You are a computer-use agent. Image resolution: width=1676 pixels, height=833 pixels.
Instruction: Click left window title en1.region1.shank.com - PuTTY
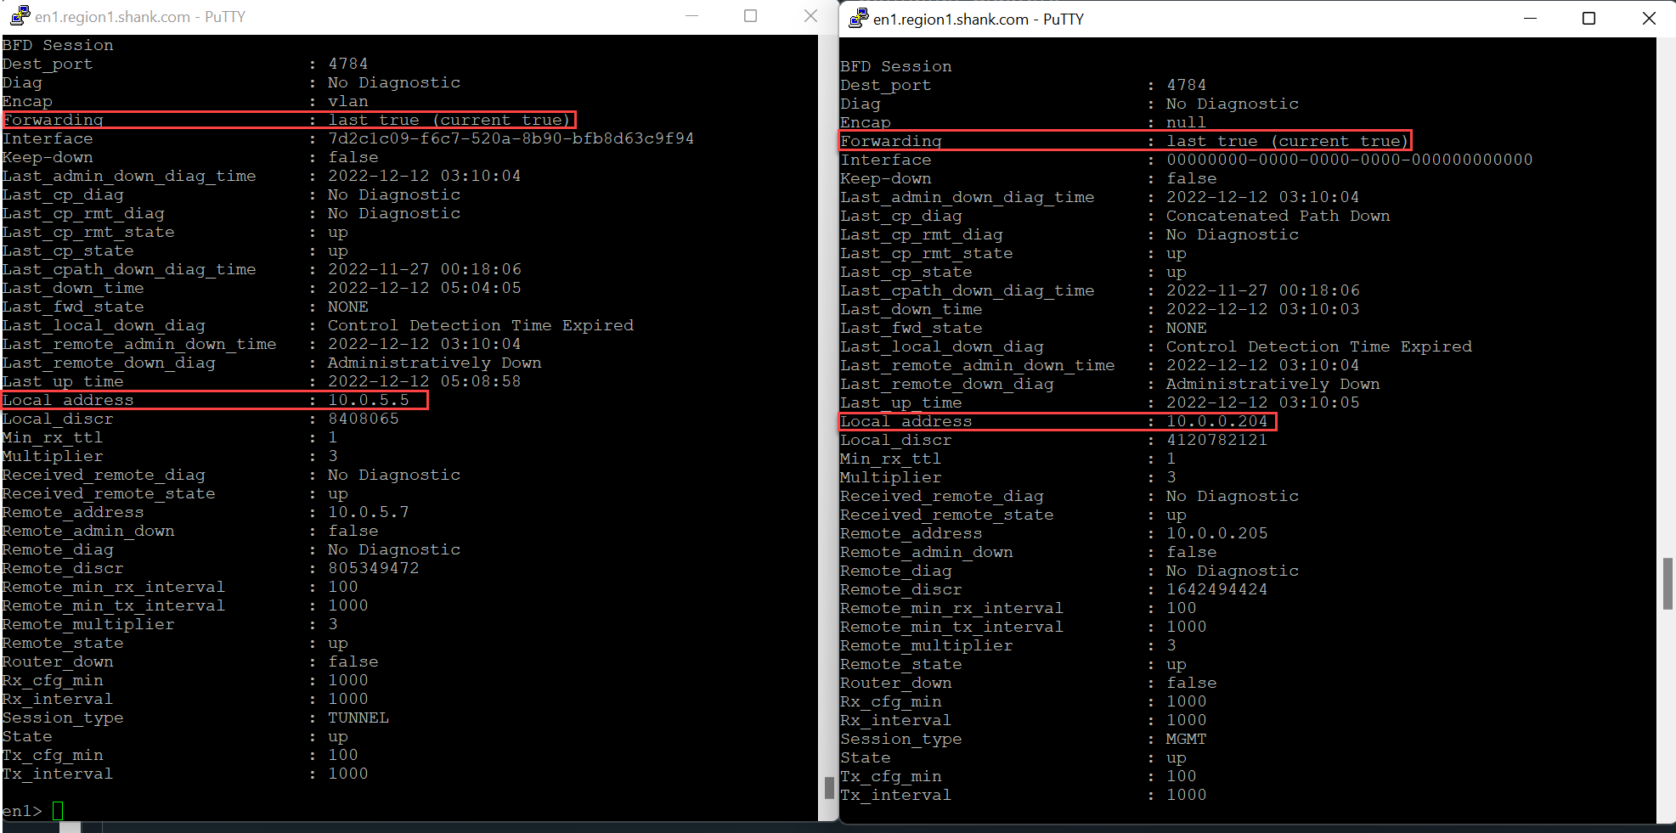click(x=140, y=16)
